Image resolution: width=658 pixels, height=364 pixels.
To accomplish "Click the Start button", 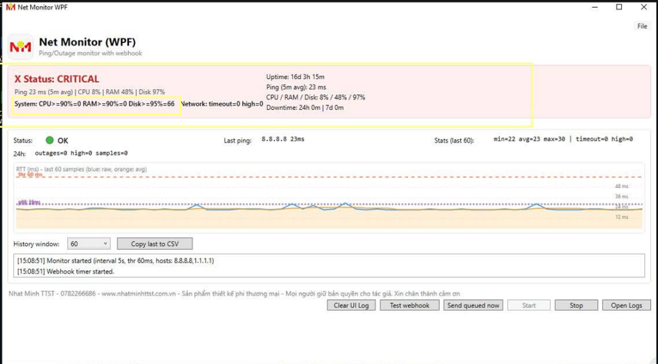I will (529, 306).
